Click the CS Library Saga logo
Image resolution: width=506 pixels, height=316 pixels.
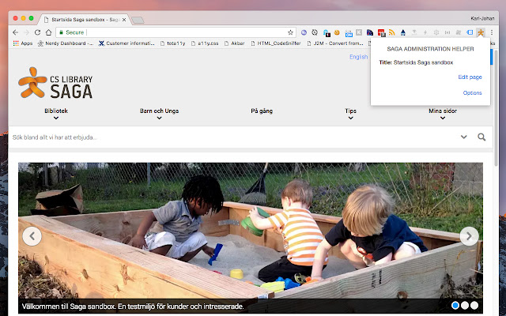coord(55,83)
